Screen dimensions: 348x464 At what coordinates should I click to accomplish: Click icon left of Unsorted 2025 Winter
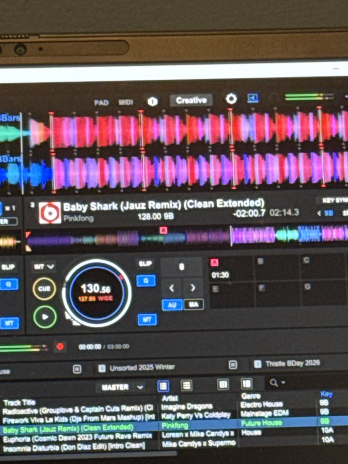(102, 368)
